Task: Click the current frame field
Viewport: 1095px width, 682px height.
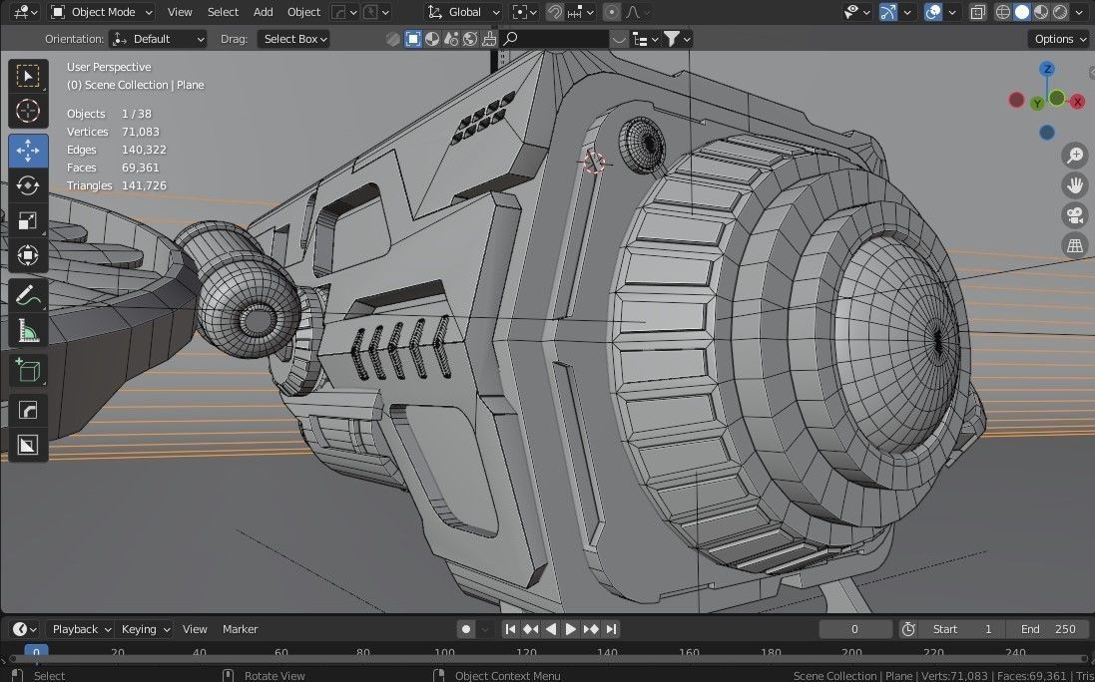Action: click(x=854, y=629)
